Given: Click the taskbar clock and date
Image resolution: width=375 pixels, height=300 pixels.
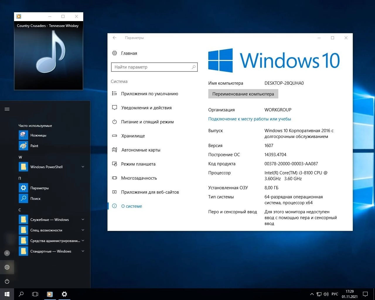Looking at the screenshot, I should pyautogui.click(x=350, y=294).
